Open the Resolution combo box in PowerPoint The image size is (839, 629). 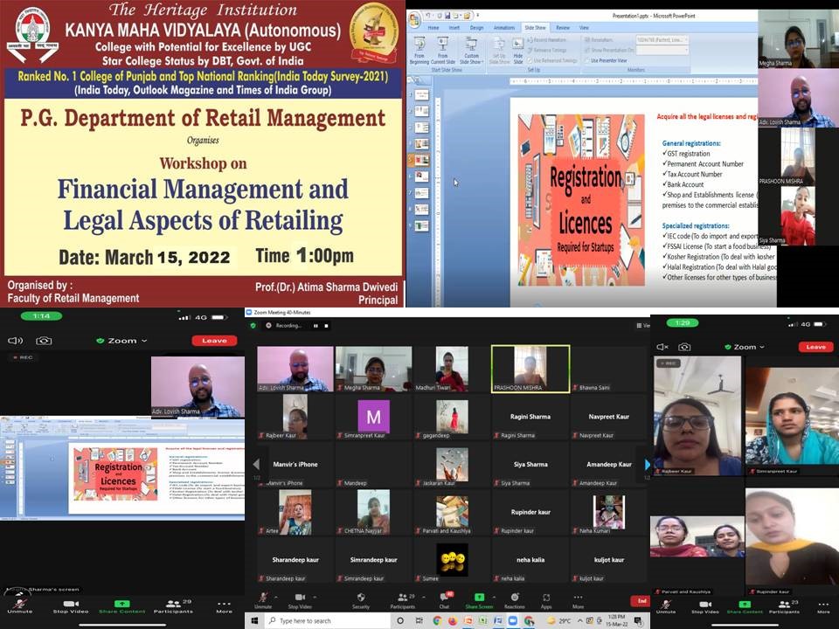(662, 39)
